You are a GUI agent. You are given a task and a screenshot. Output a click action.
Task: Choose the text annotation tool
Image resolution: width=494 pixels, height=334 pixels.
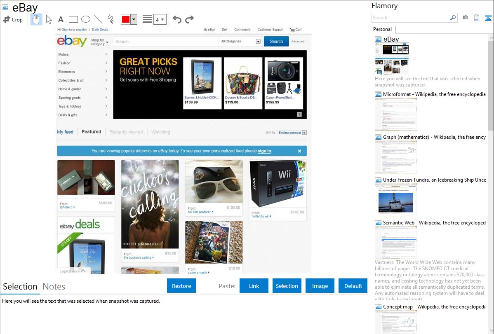61,19
